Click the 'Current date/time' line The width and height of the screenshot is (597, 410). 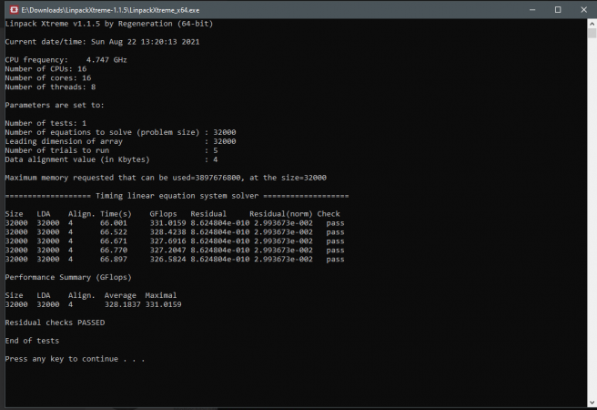coord(102,42)
